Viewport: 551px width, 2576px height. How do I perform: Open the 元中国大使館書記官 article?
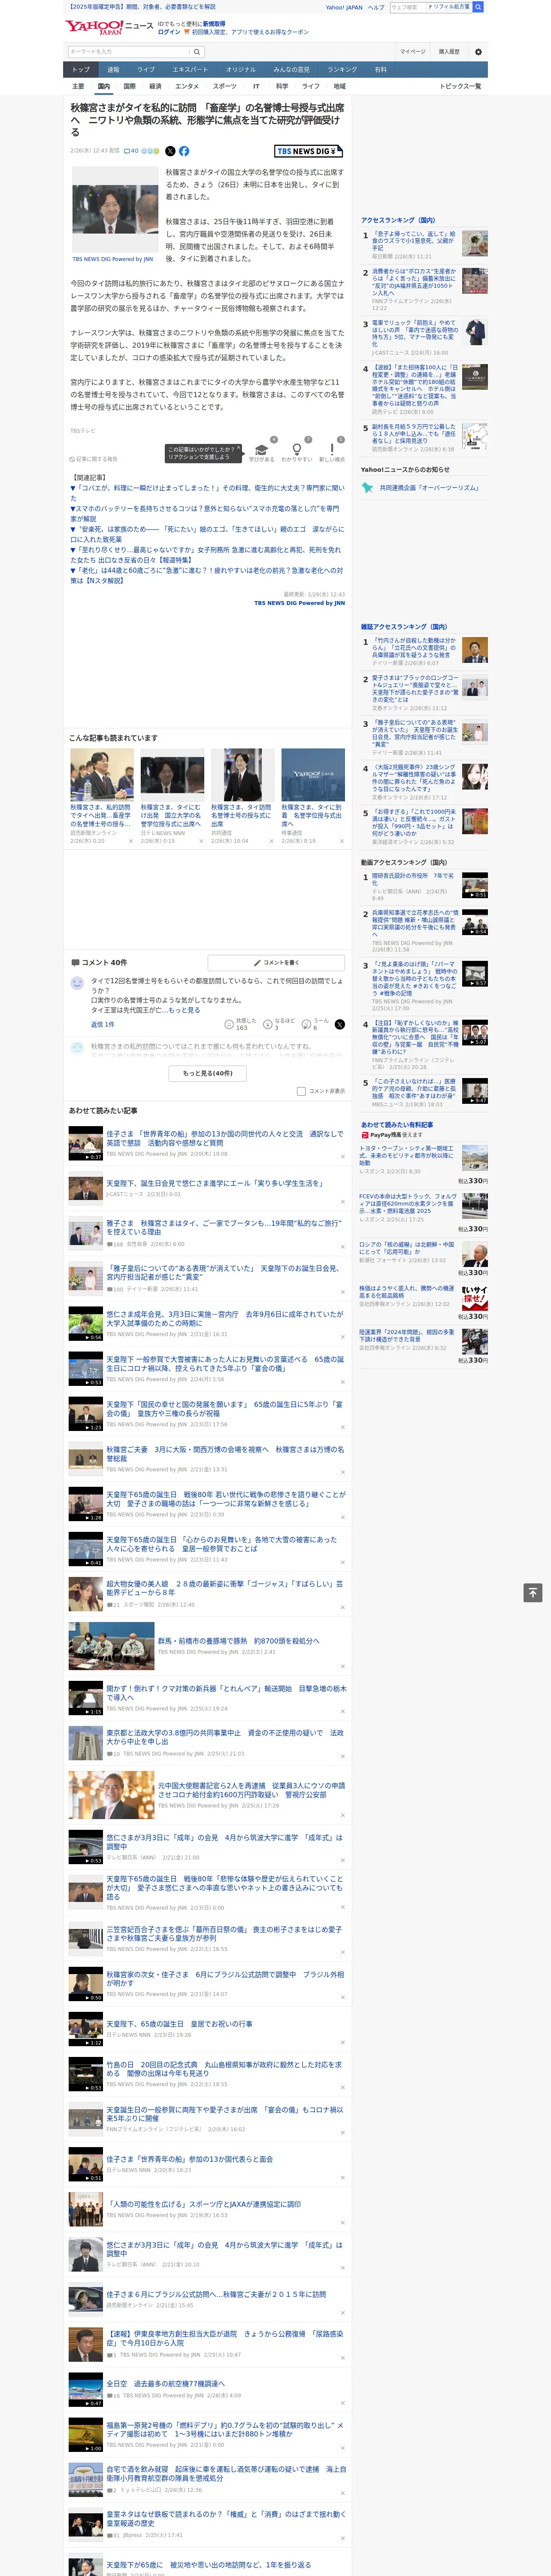[251, 1790]
